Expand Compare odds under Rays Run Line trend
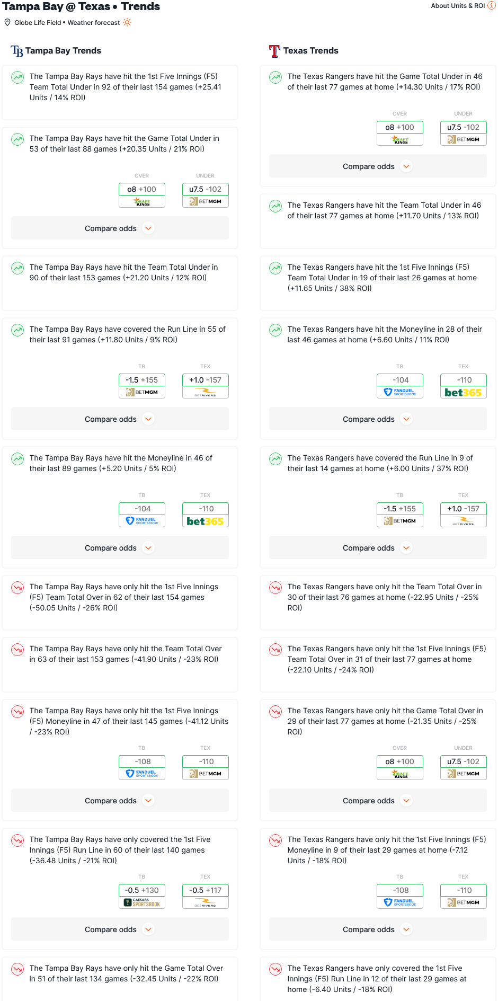The width and height of the screenshot is (498, 1001). 120,419
